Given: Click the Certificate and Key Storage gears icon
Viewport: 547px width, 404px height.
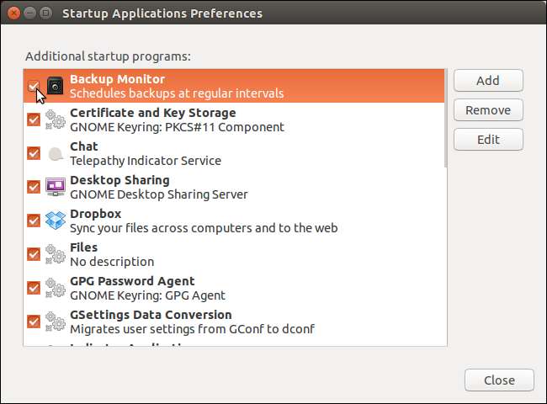Looking at the screenshot, I should [56, 120].
